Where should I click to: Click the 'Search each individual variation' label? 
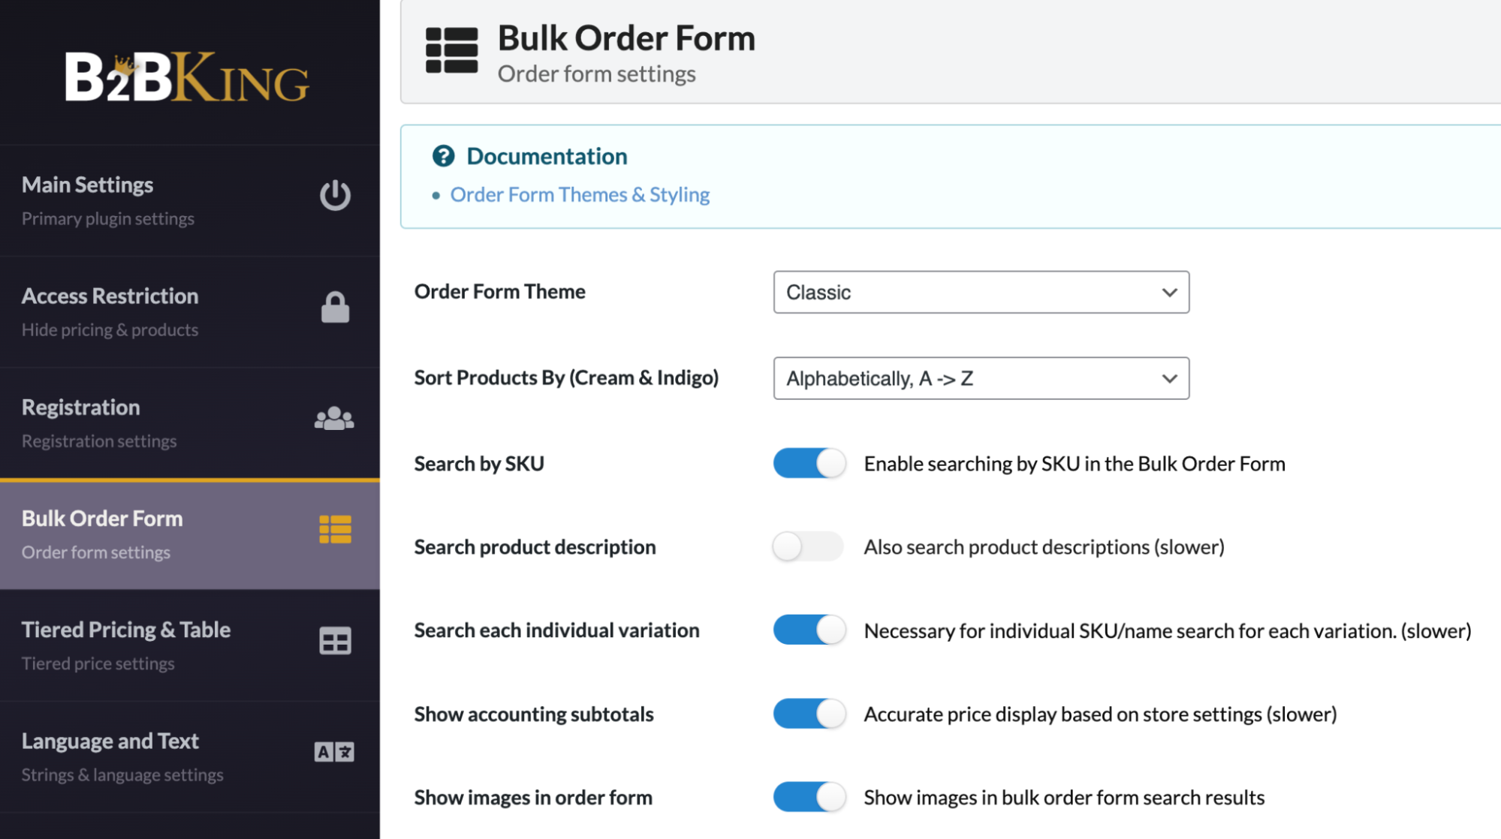click(556, 630)
